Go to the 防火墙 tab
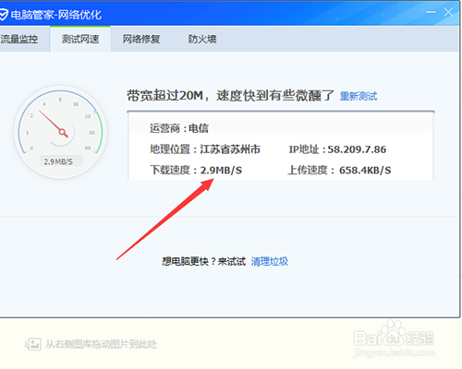Viewport: 462px width, 369px height. point(202,39)
